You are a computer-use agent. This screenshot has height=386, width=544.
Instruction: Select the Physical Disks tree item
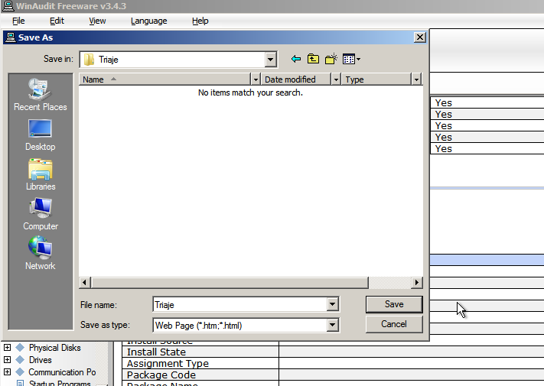point(55,348)
